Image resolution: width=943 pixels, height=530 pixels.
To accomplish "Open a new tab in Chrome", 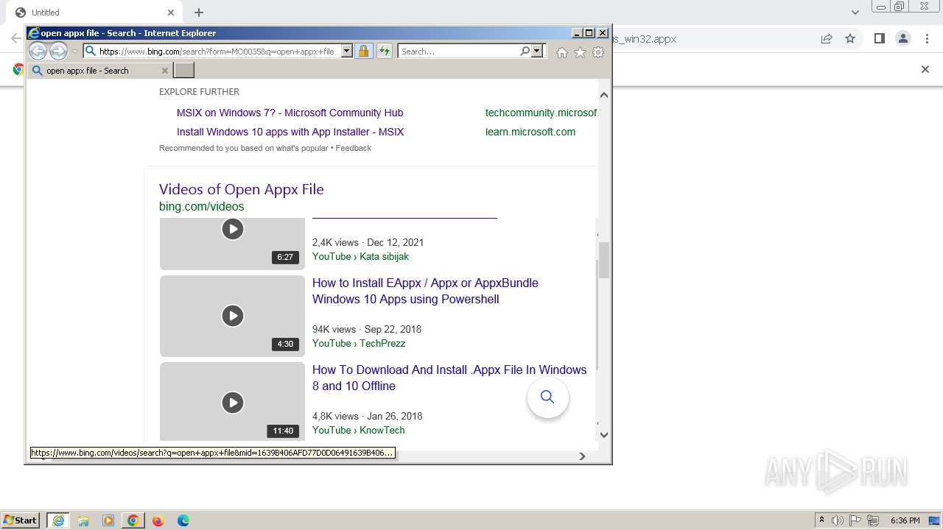I will [199, 13].
